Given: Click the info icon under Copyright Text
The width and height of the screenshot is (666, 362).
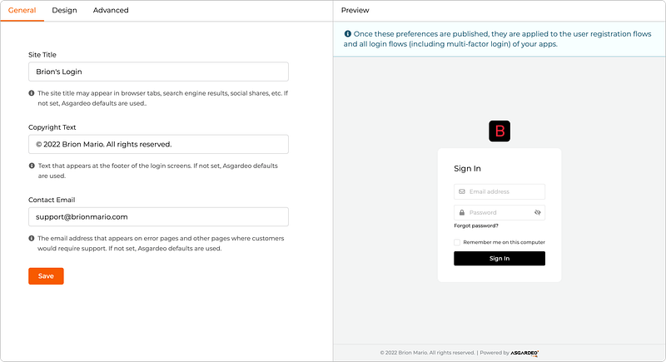Looking at the screenshot, I should pyautogui.click(x=32, y=166).
